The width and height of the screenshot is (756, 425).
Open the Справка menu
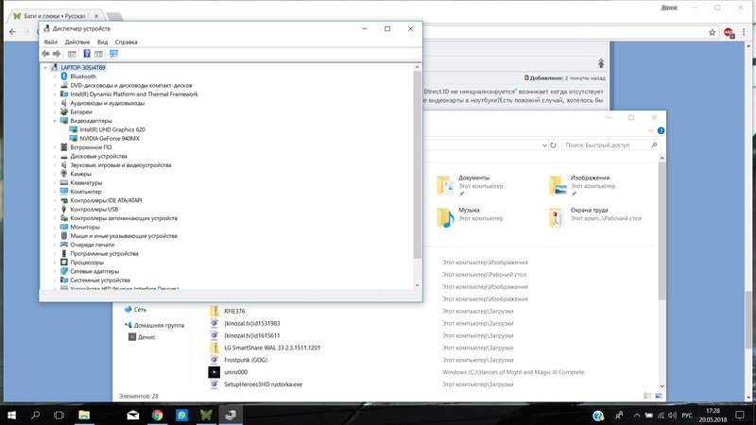(x=126, y=42)
